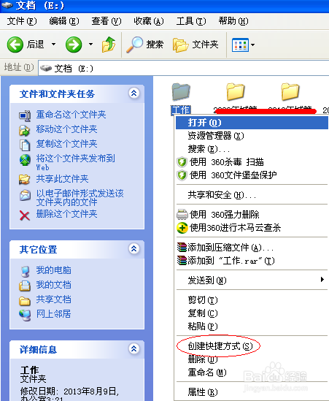
Task: Click the green Forward arrow icon
Action: point(74,45)
